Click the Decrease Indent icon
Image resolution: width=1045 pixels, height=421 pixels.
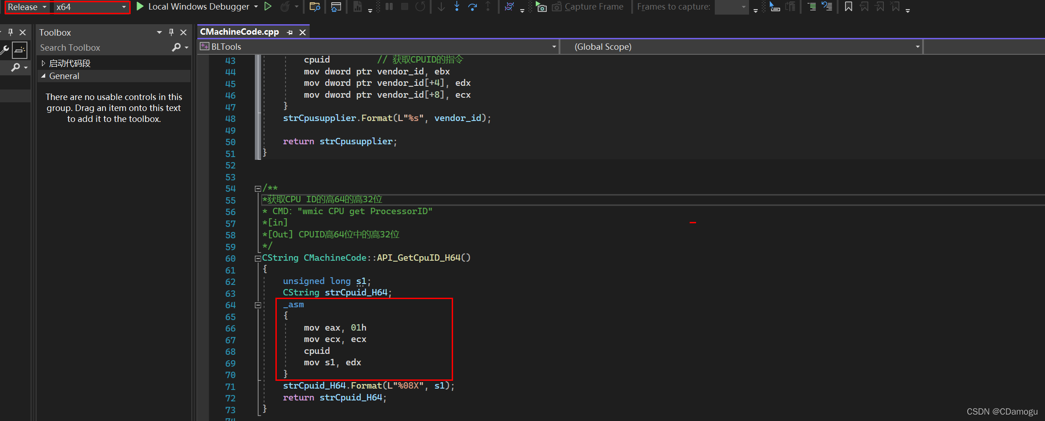[x=812, y=6]
